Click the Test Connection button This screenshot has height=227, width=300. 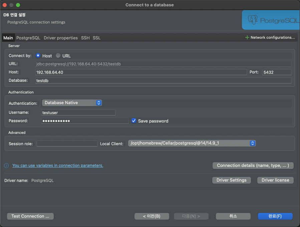point(30,216)
